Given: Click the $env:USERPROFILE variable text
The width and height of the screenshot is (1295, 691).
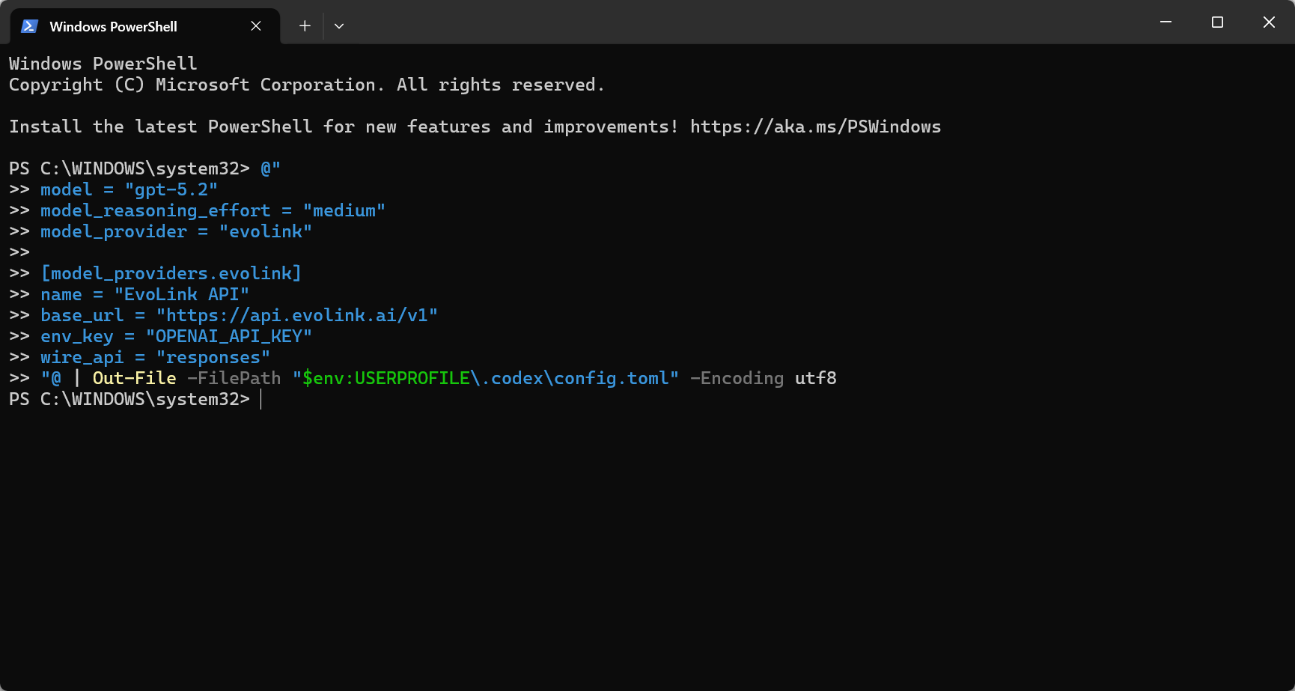Looking at the screenshot, I should pos(386,378).
